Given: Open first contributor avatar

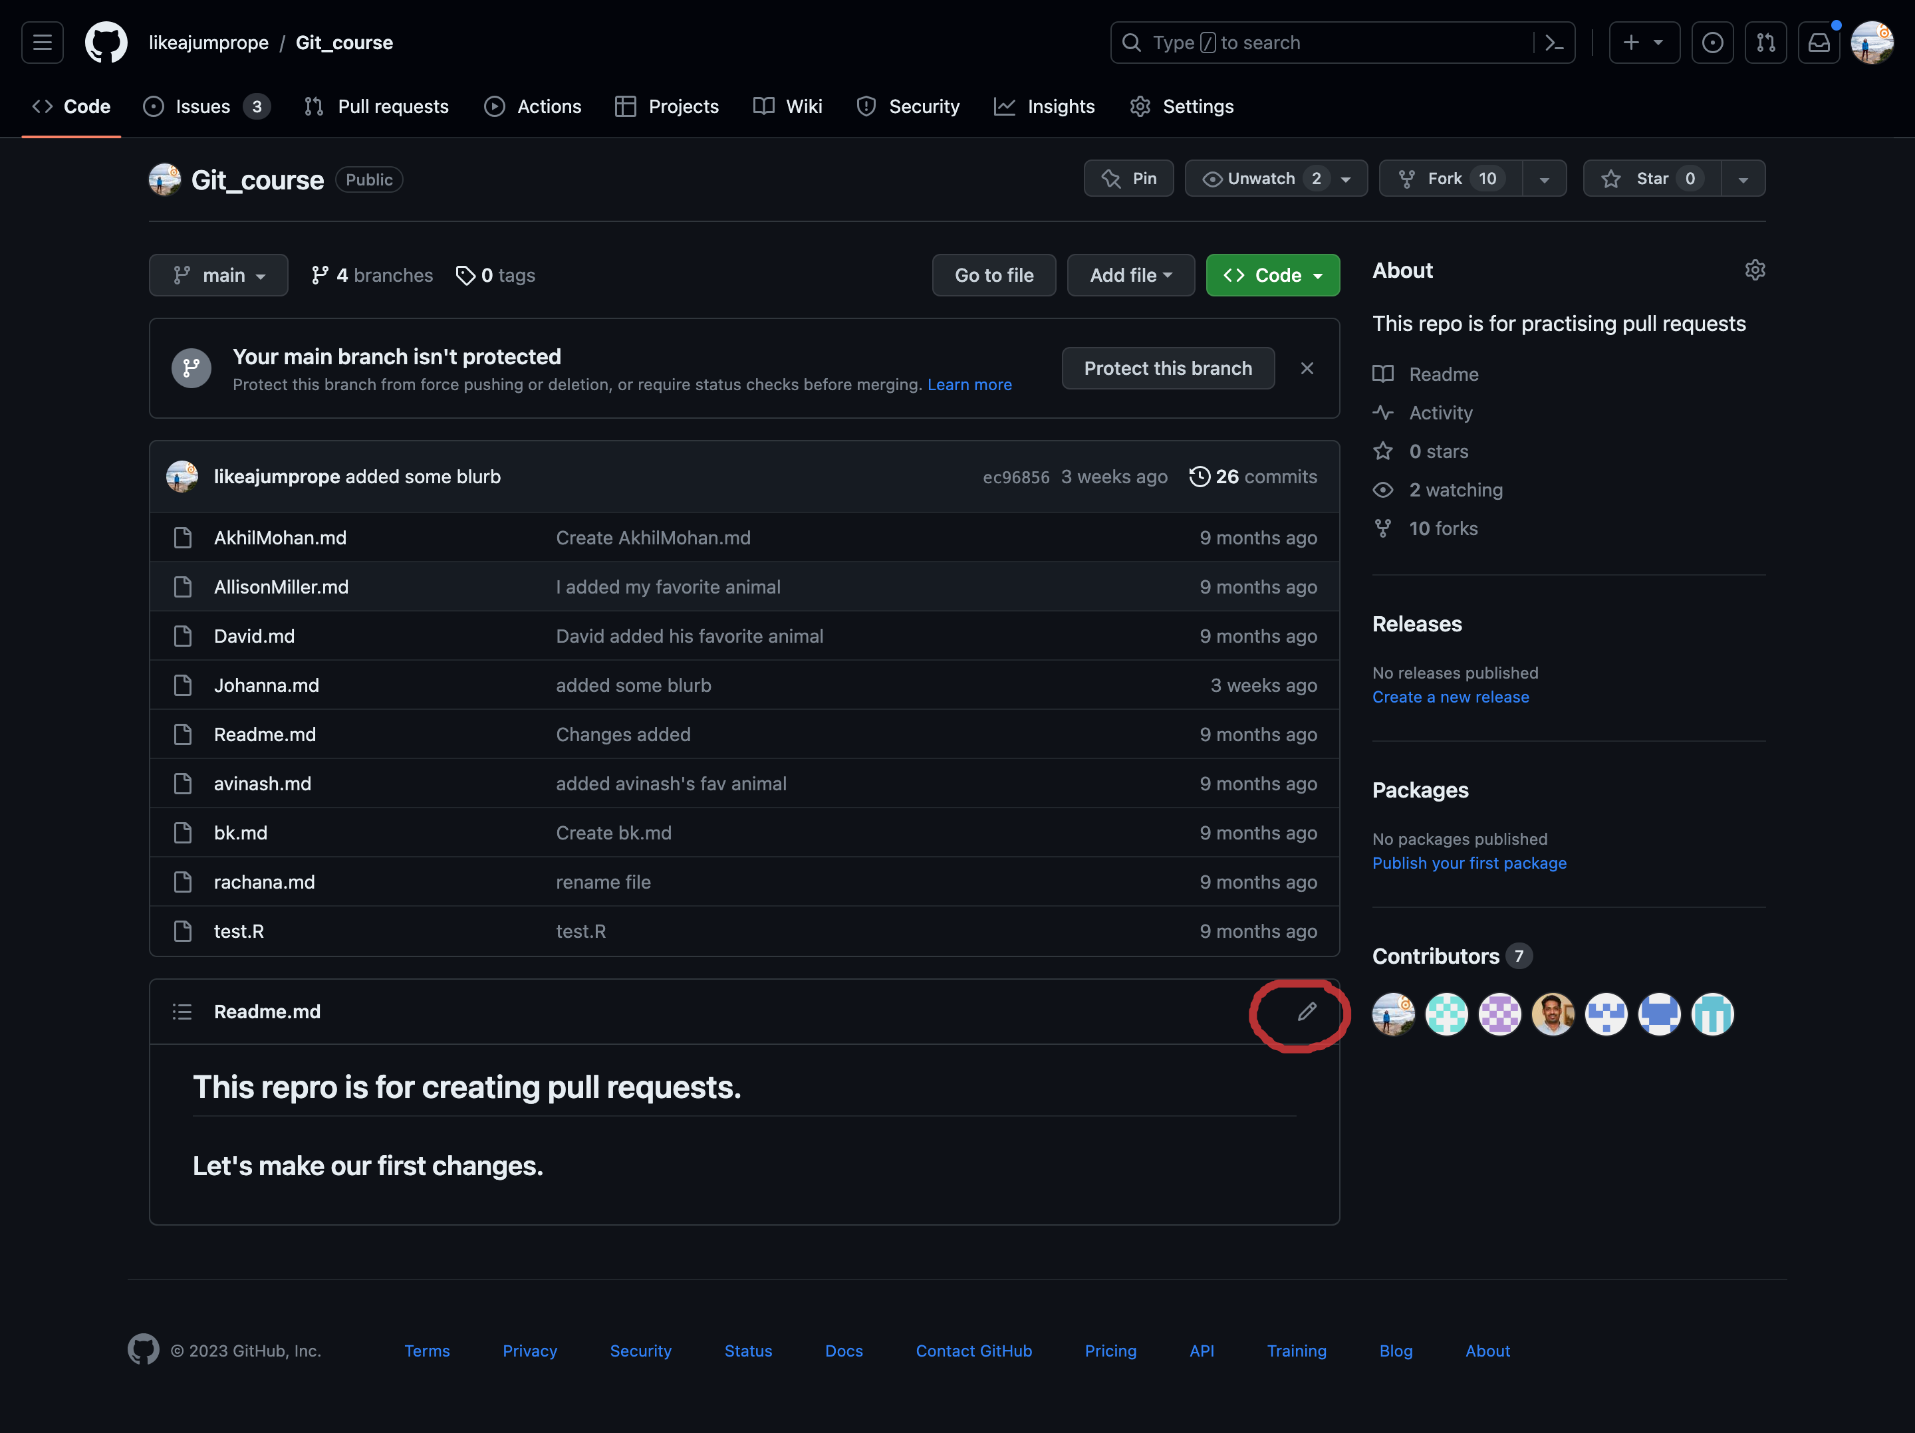Looking at the screenshot, I should tap(1393, 1014).
